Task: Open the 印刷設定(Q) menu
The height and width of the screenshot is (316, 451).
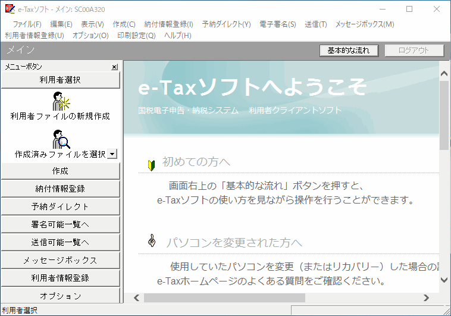Action: [136, 36]
